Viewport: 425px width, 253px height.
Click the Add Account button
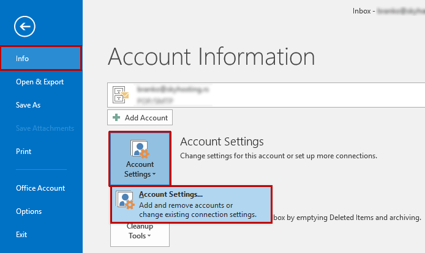(x=140, y=117)
